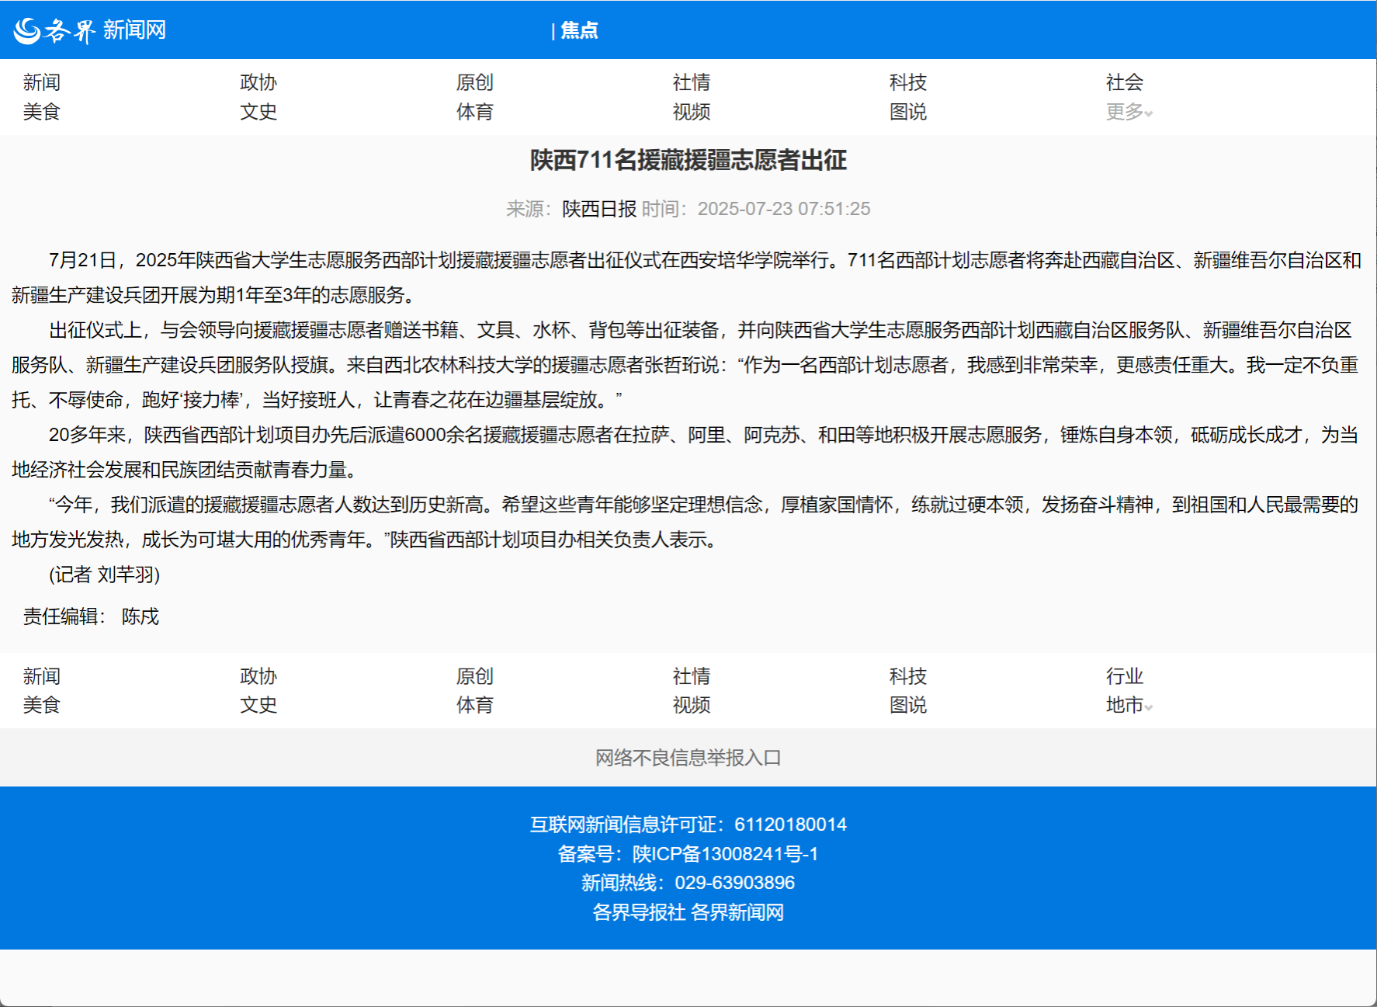
Task: Select 原创 in the top navigation
Action: 474,82
